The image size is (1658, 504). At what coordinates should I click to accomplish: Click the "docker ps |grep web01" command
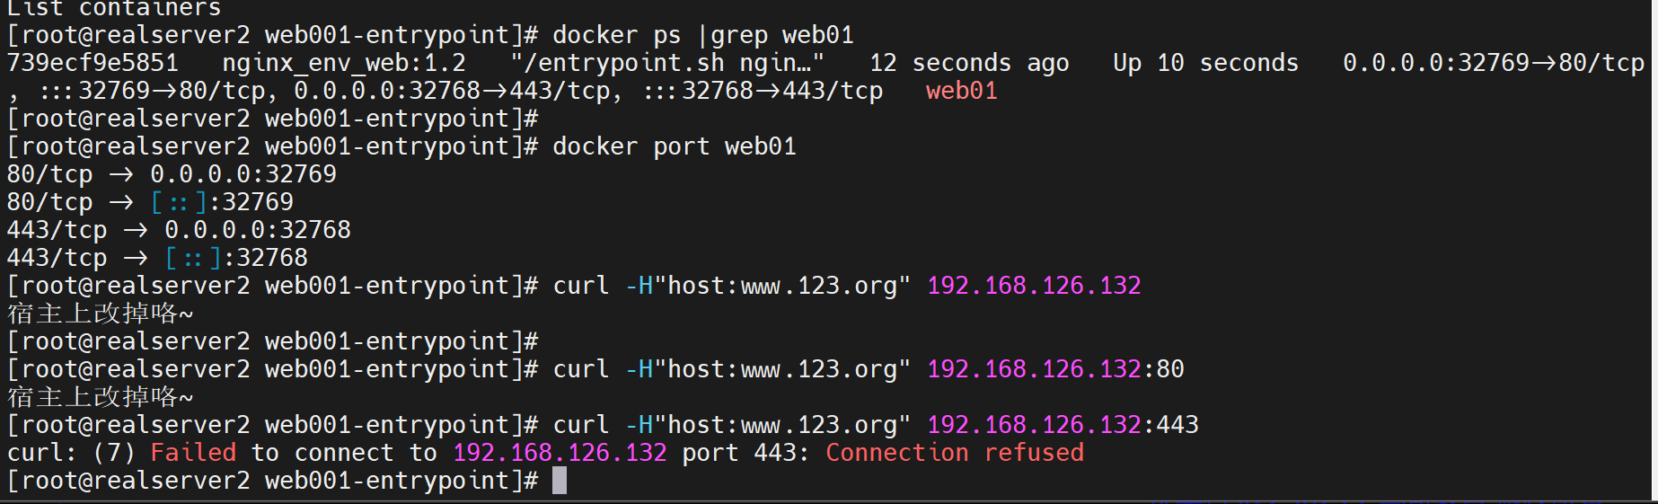coord(702,35)
